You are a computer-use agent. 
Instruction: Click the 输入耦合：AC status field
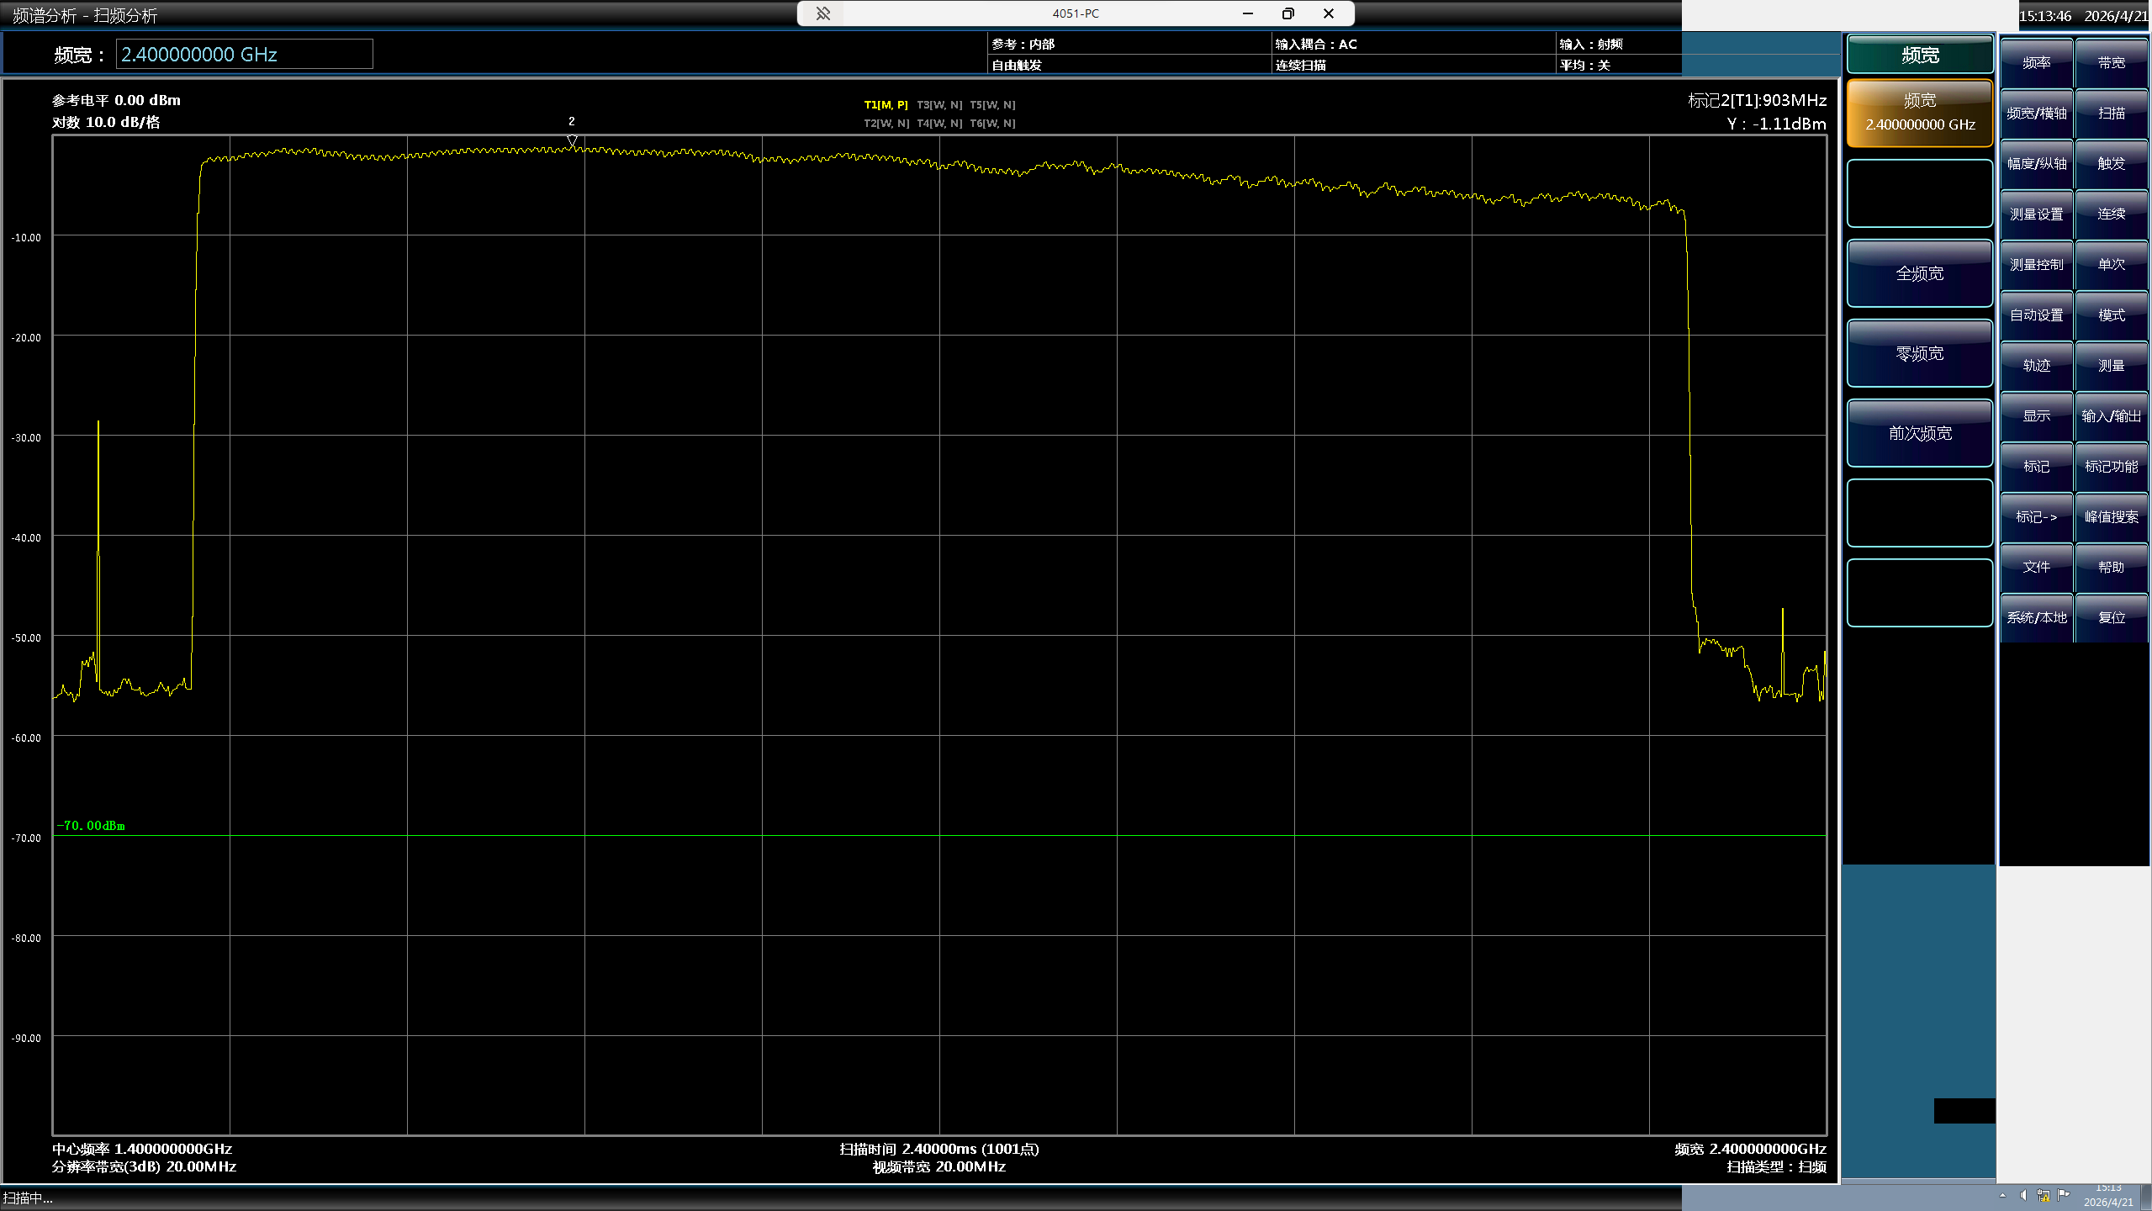(1316, 45)
